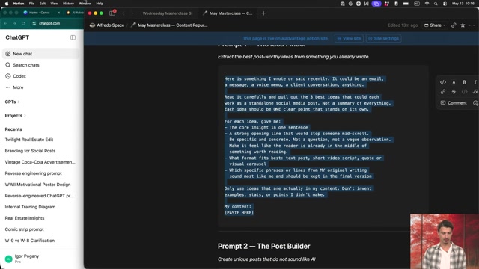Open text color picker in formatting popup
The height and width of the screenshot is (269, 479).
pos(454,82)
